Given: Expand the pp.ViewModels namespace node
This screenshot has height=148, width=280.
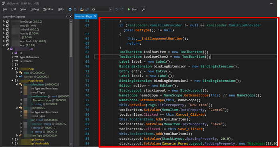Looking at the screenshot, I should (12, 143).
